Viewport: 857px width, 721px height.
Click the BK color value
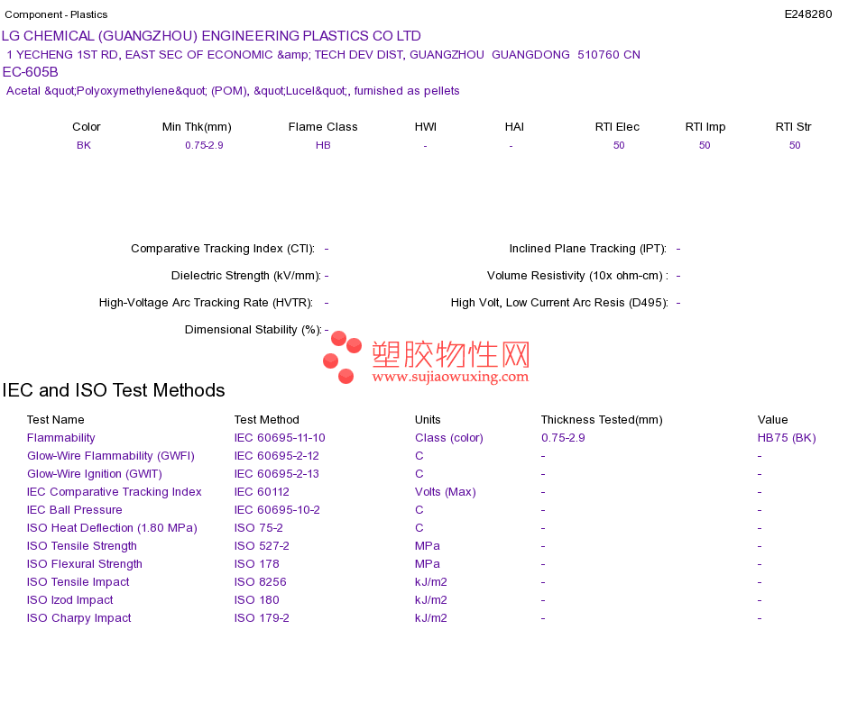[84, 145]
